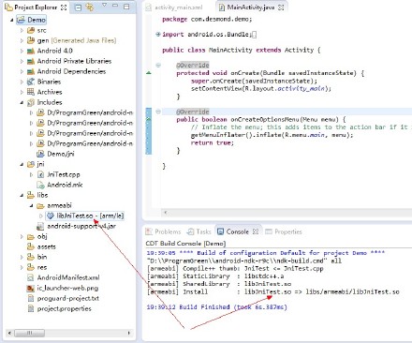Expand the Archives node

tap(22, 92)
